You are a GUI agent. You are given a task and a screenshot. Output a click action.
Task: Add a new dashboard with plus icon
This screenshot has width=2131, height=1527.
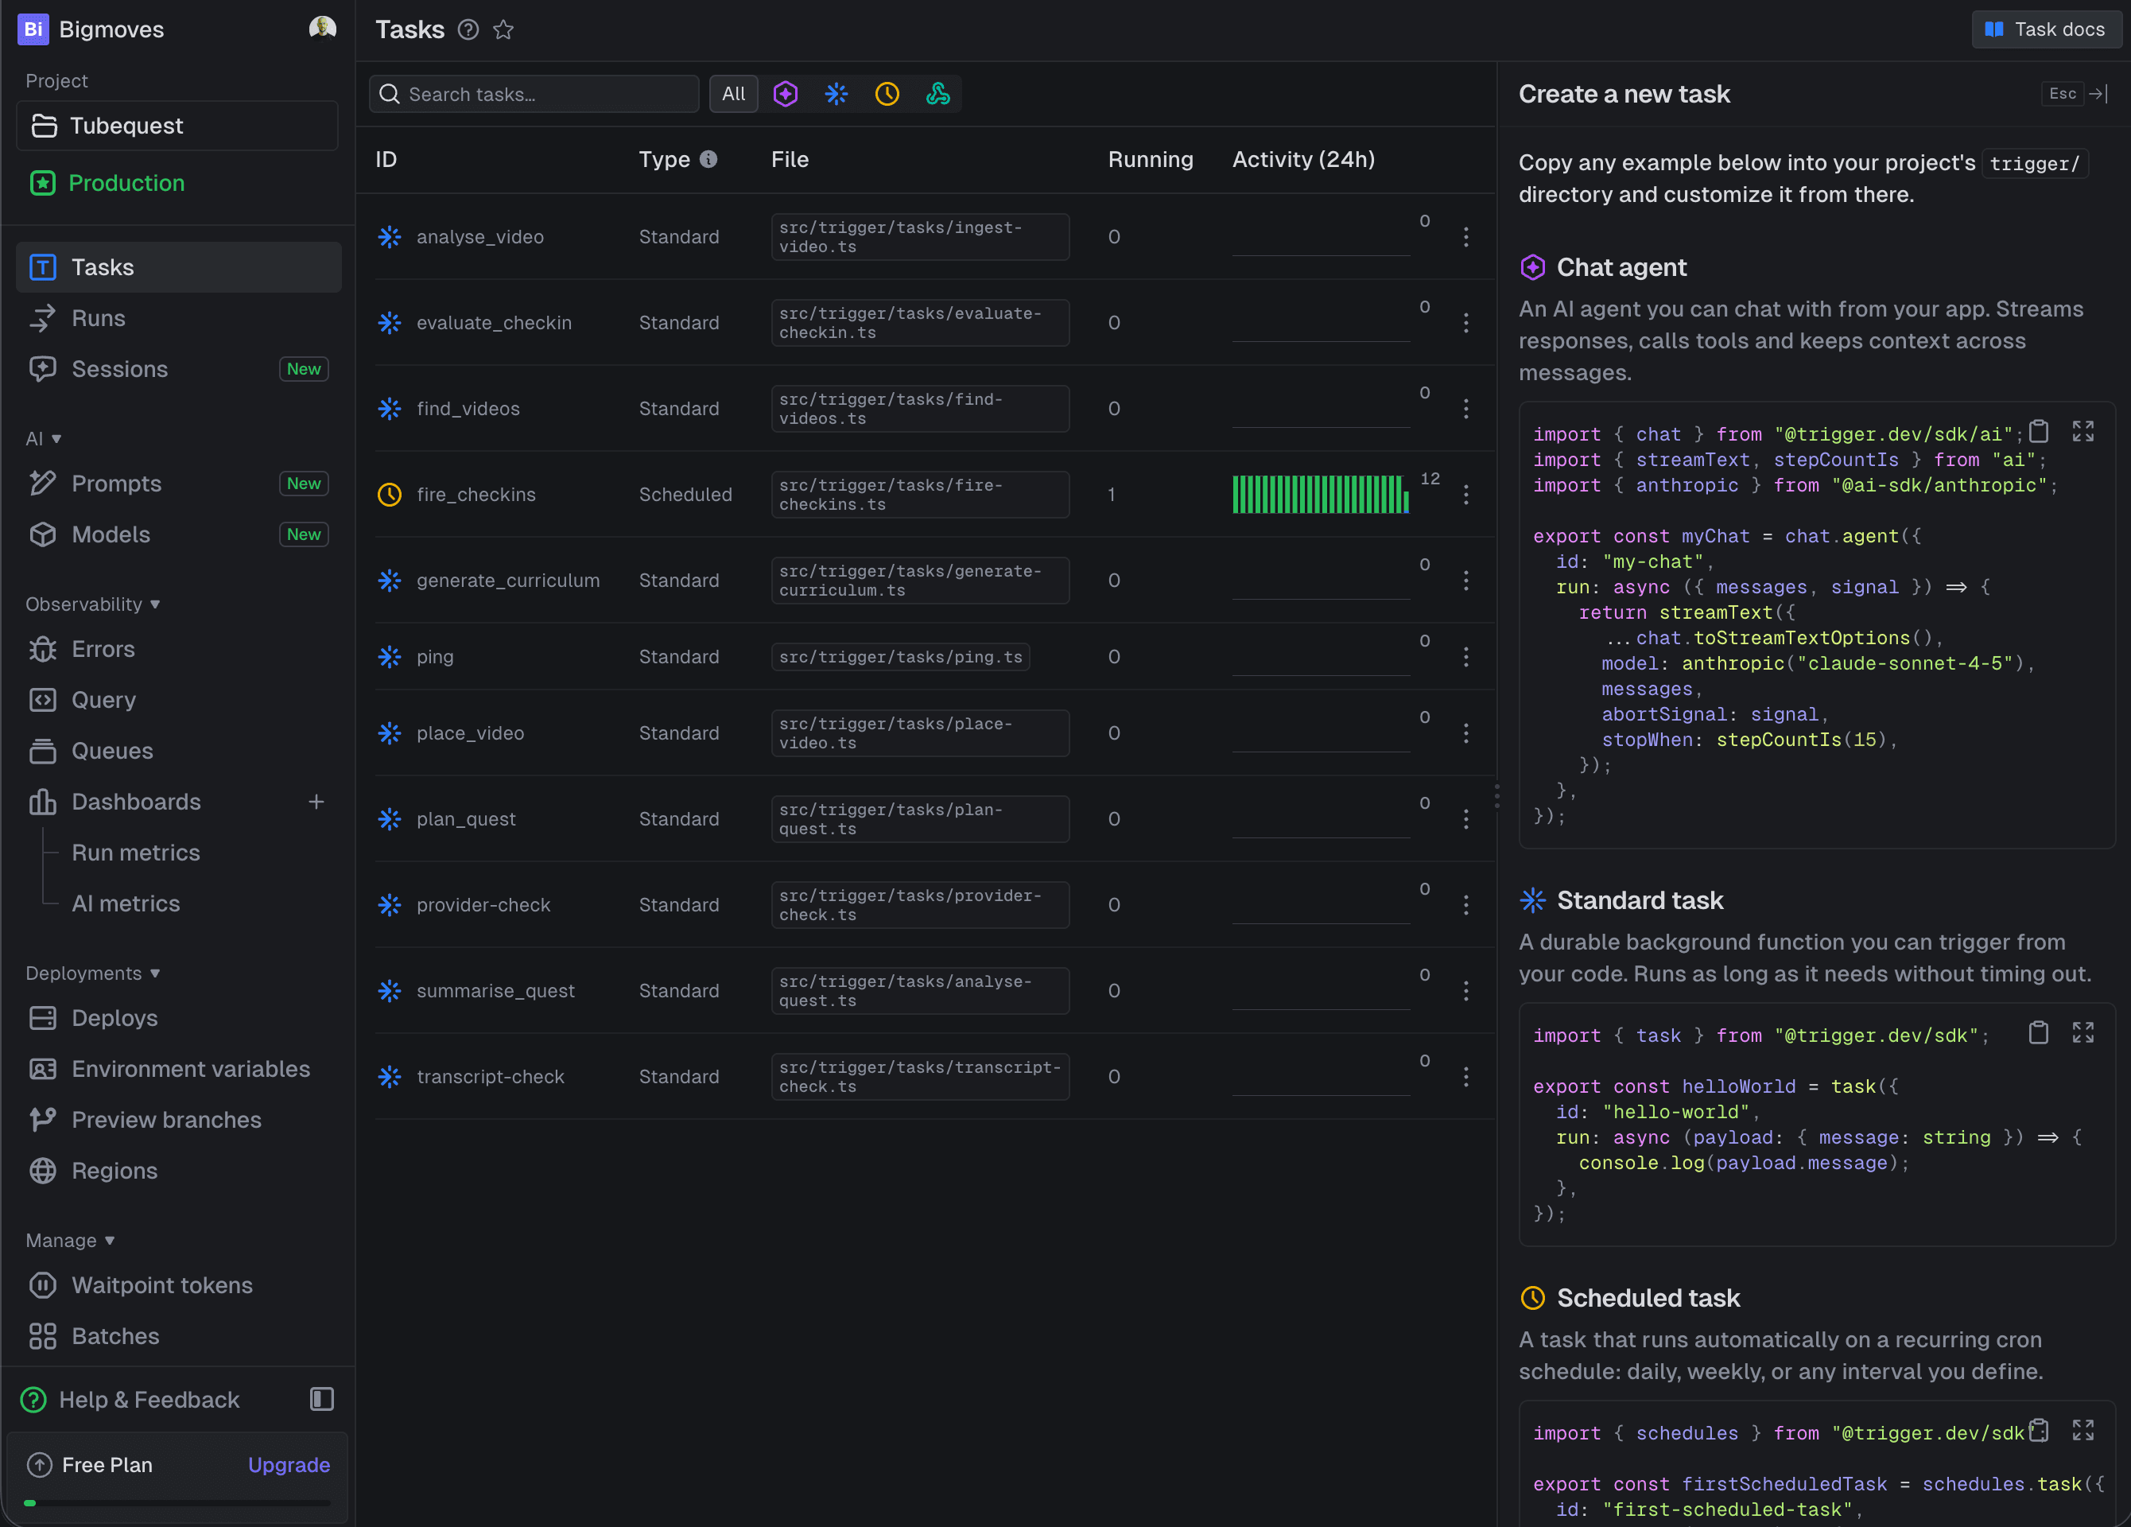click(x=316, y=802)
